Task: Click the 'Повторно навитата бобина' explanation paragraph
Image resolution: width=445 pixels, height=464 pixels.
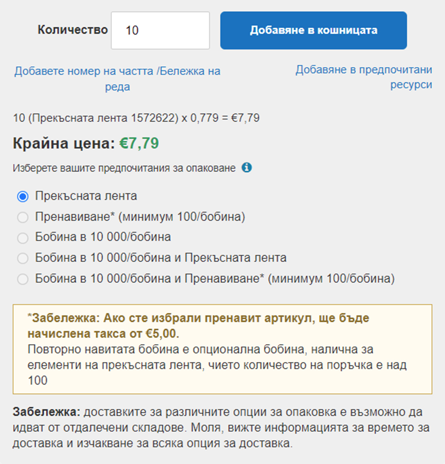Action: tap(217, 365)
